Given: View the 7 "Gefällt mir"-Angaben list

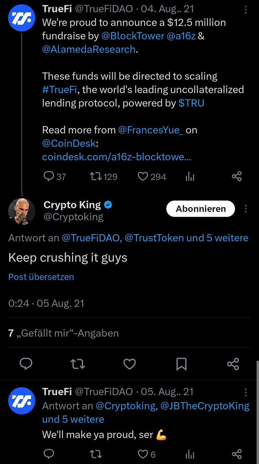Looking at the screenshot, I should click(x=63, y=333).
